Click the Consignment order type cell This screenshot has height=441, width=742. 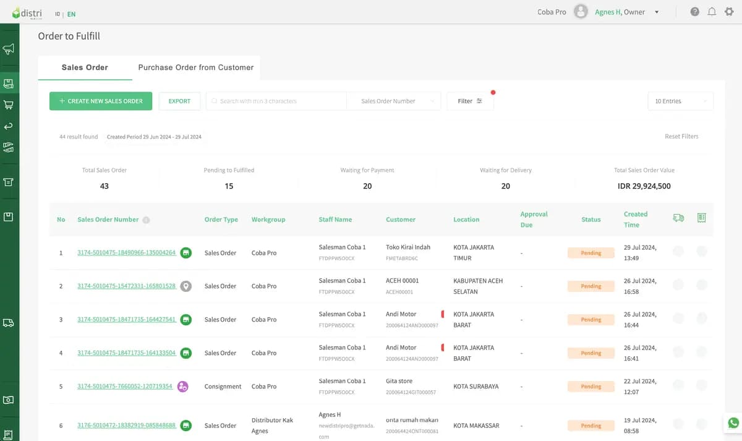coord(223,387)
